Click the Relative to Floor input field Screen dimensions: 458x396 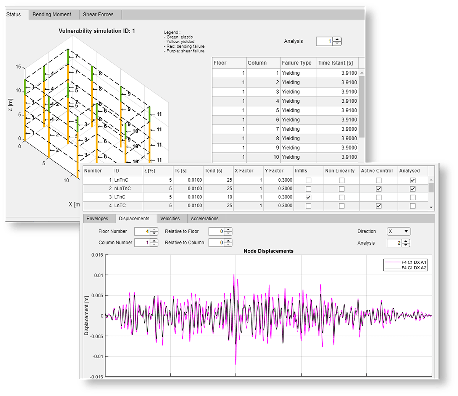pos(216,231)
